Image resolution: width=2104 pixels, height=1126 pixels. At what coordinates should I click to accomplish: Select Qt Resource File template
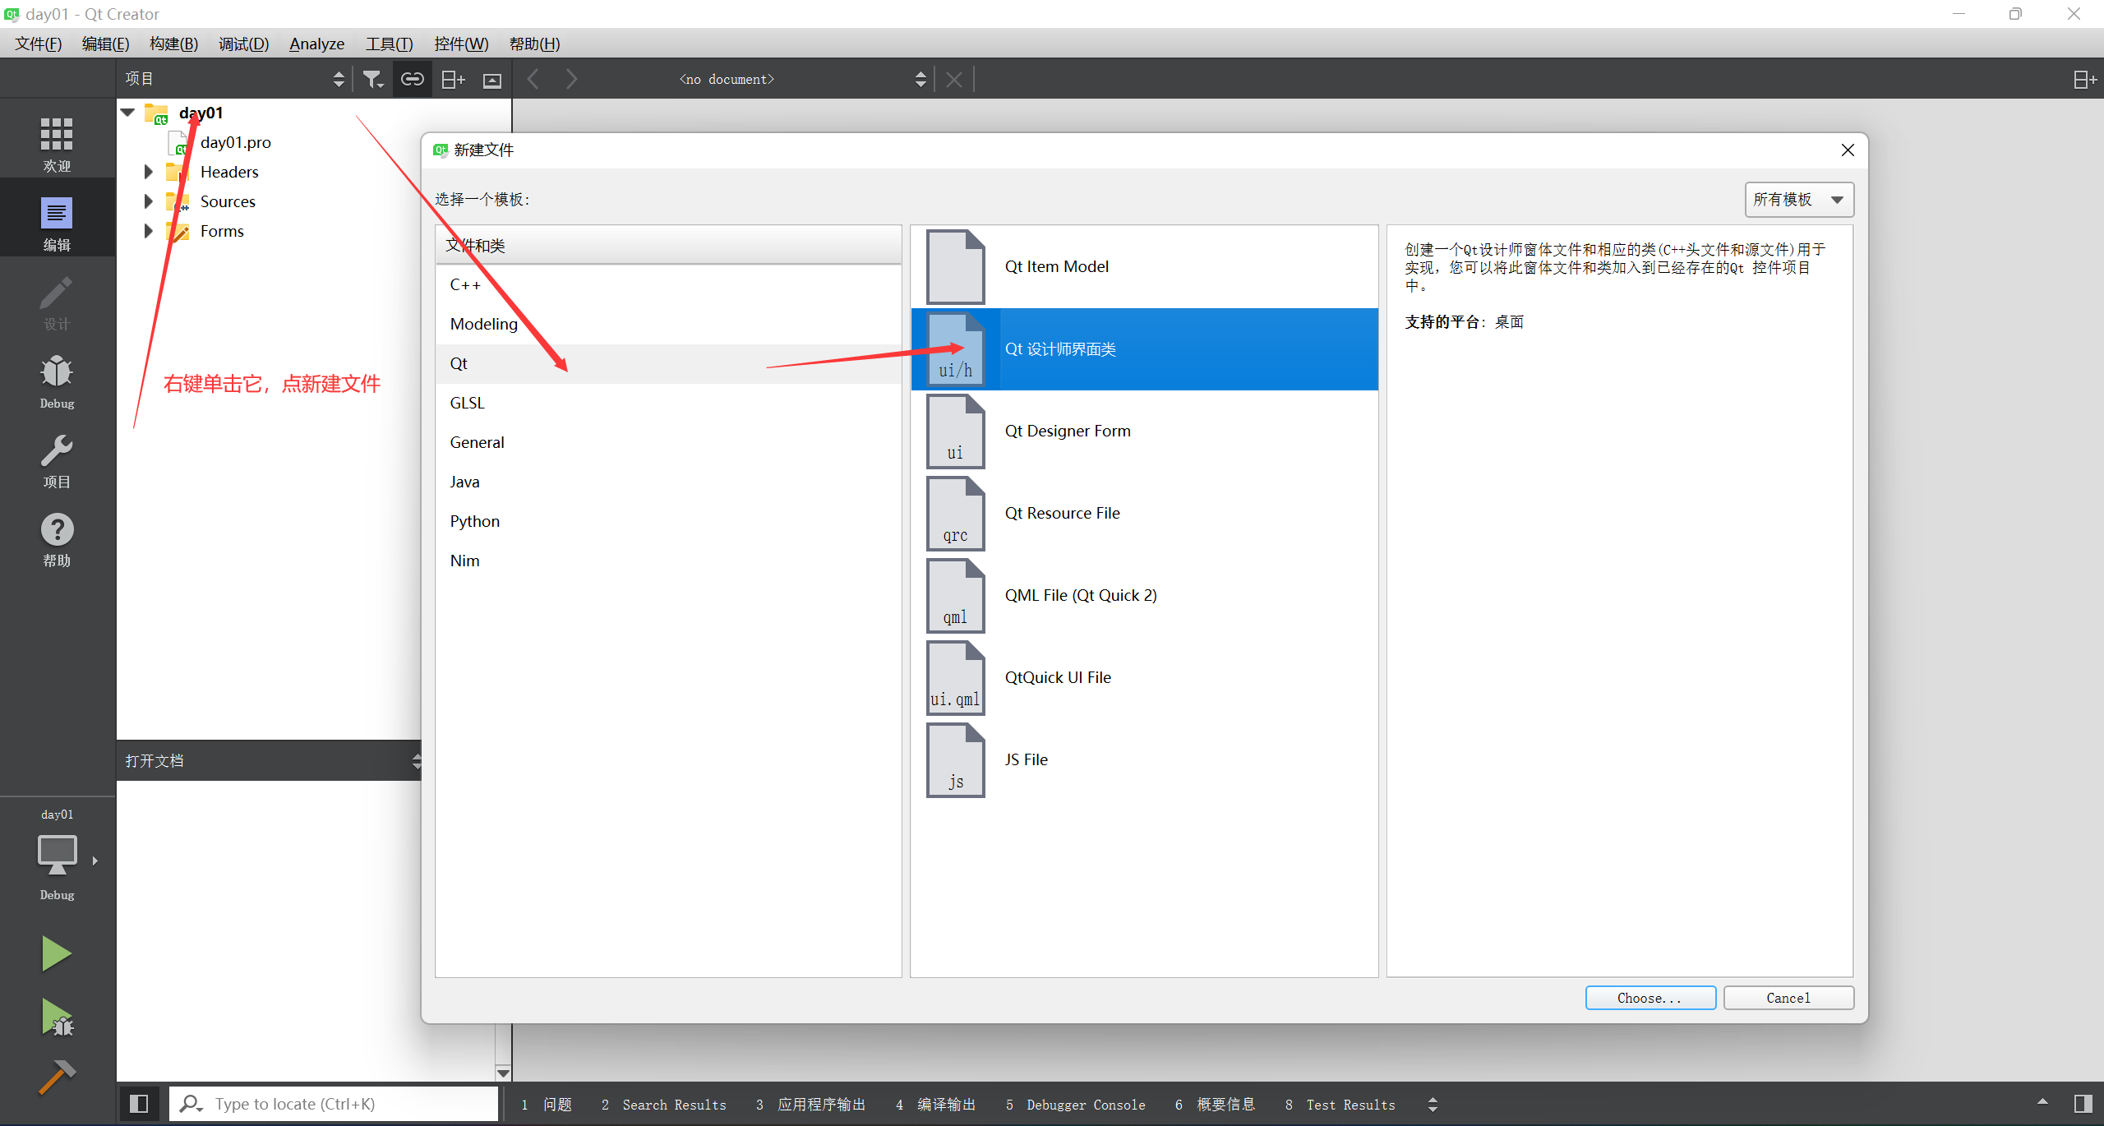point(1061,514)
